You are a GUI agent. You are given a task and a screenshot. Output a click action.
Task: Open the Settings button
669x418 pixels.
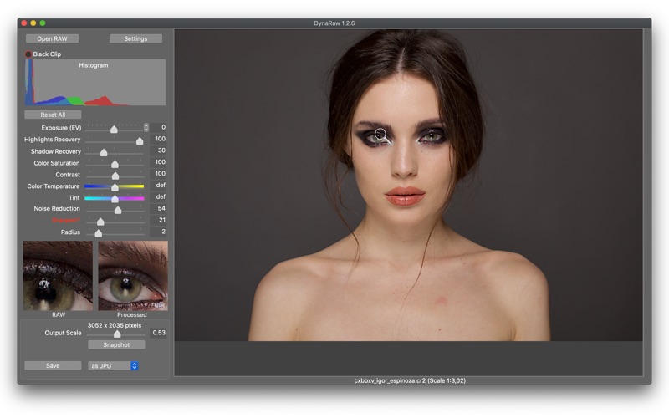click(135, 38)
